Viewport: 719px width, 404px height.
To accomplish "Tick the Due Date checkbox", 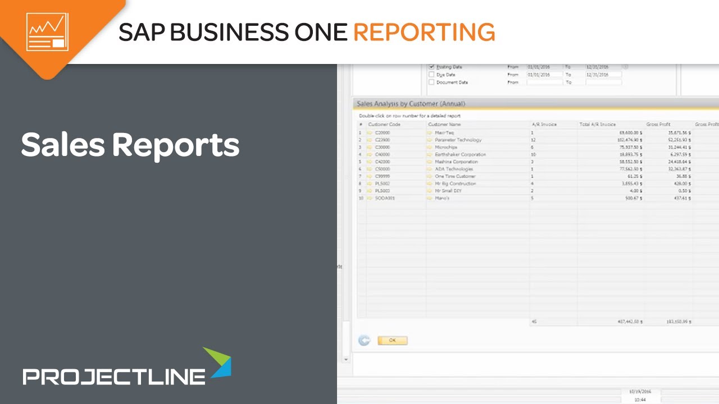I will (x=431, y=75).
